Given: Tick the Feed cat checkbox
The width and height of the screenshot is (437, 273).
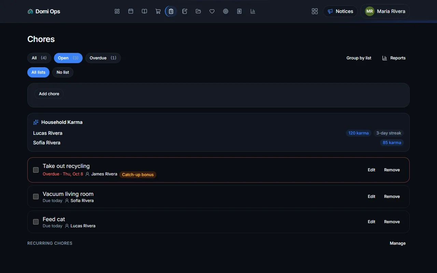Looking at the screenshot, I should pyautogui.click(x=36, y=222).
